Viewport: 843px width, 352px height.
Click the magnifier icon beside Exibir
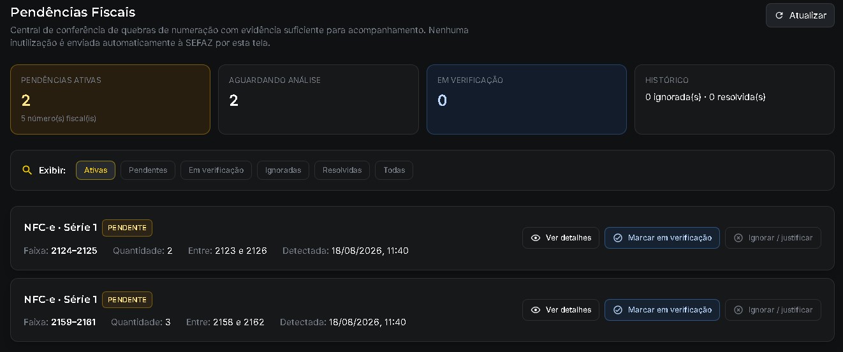click(x=27, y=170)
